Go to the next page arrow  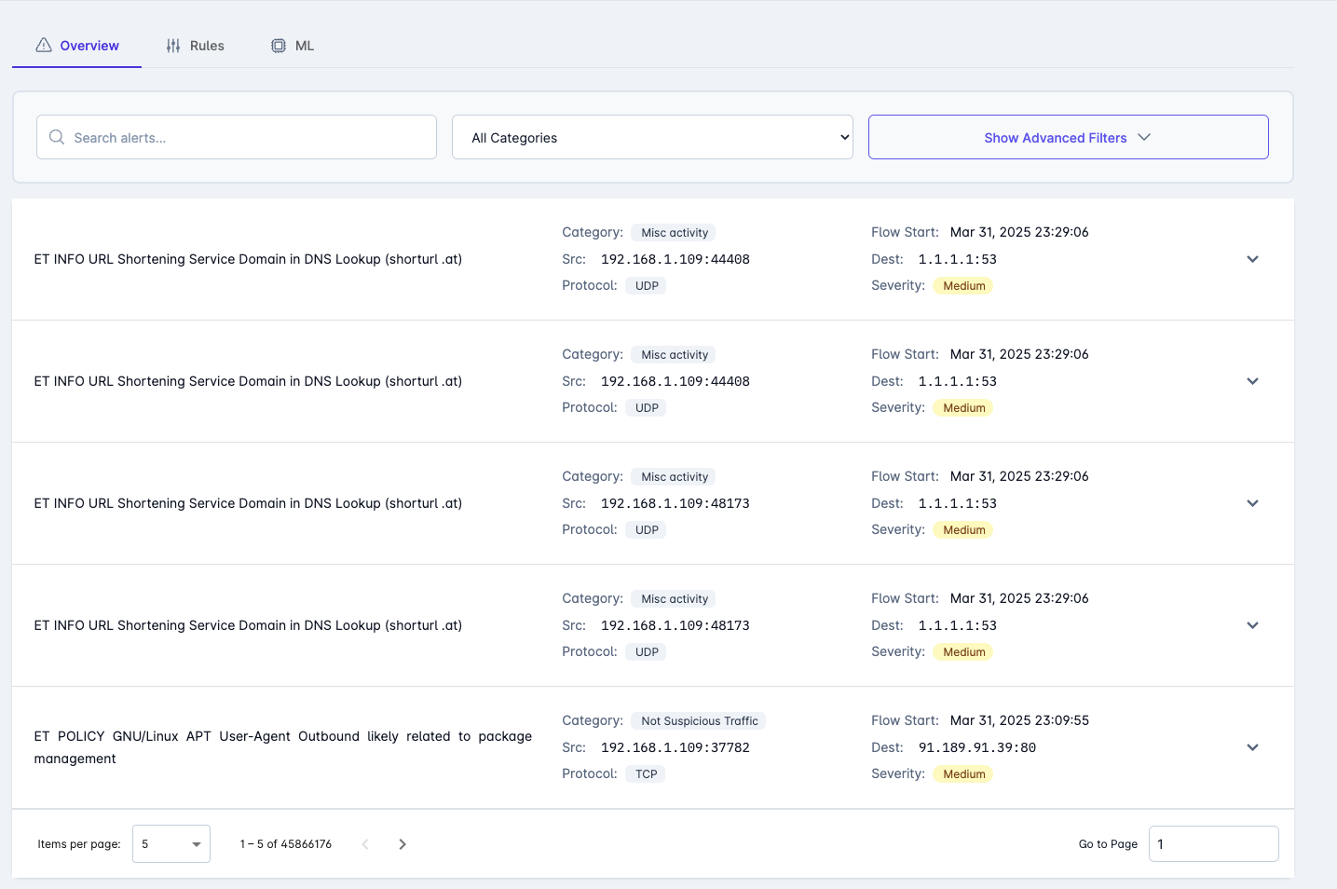(402, 844)
